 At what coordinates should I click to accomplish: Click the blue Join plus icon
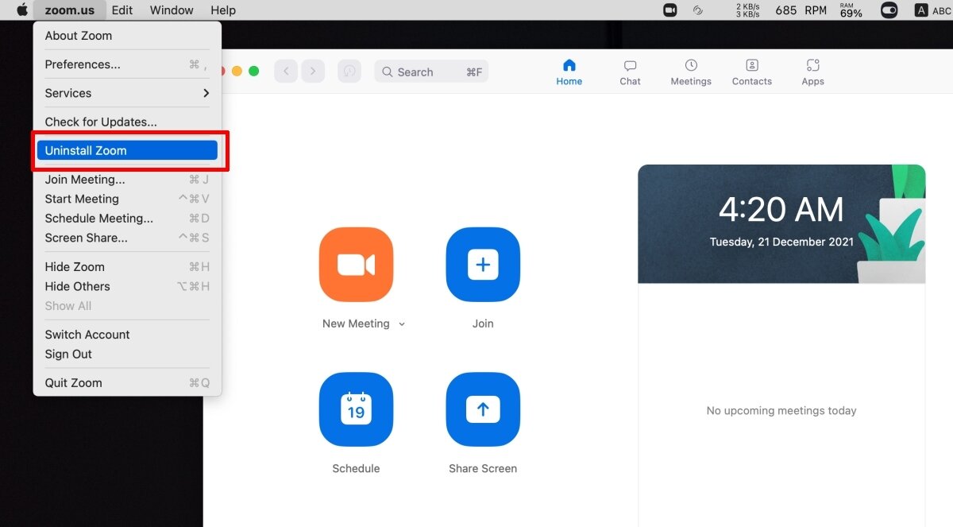point(483,265)
